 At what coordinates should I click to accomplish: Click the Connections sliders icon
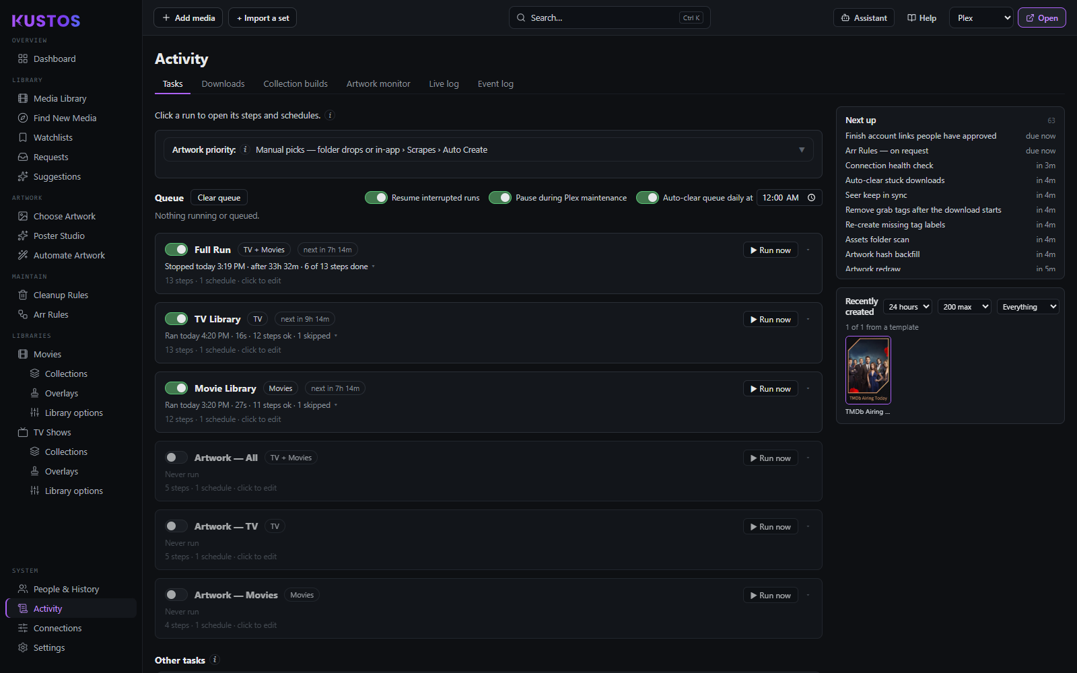[x=23, y=628]
